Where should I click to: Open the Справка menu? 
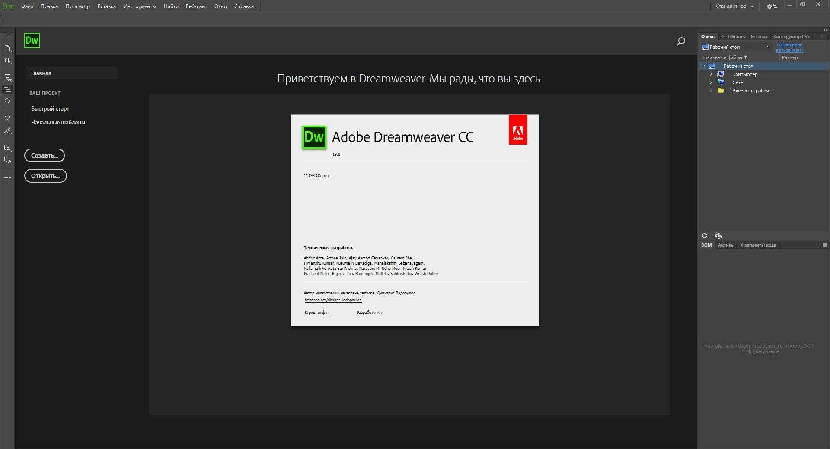[x=244, y=6]
